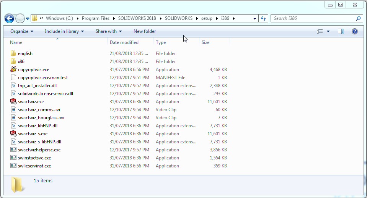Viewport: 367px width, 198px height.
Task: Click the swactwiz_comms.avi video icon
Action: (13, 109)
